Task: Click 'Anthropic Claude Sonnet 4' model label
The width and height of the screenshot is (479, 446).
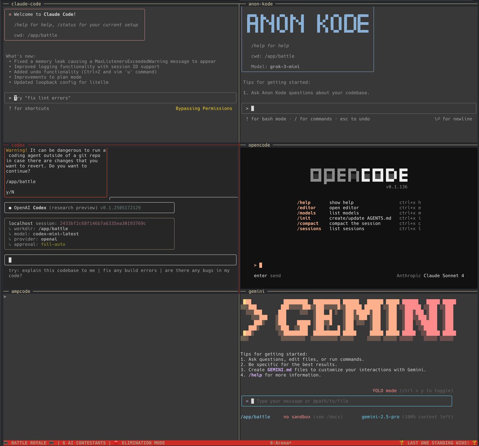Action: coord(430,276)
